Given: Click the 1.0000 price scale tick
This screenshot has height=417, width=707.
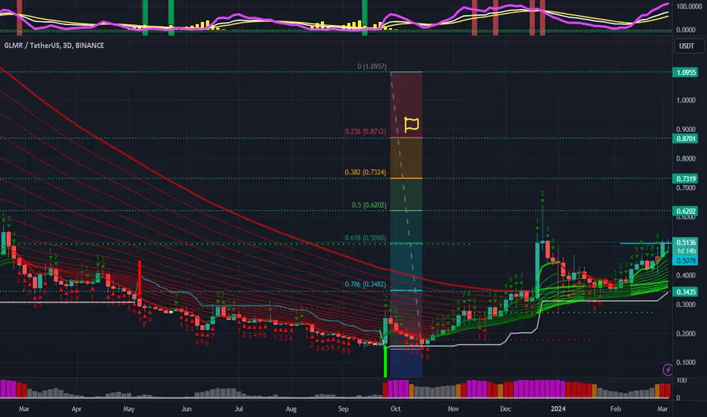Looking at the screenshot, I should point(685,100).
